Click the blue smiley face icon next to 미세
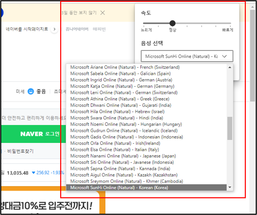This screenshot has height=215, width=257. [30, 92]
